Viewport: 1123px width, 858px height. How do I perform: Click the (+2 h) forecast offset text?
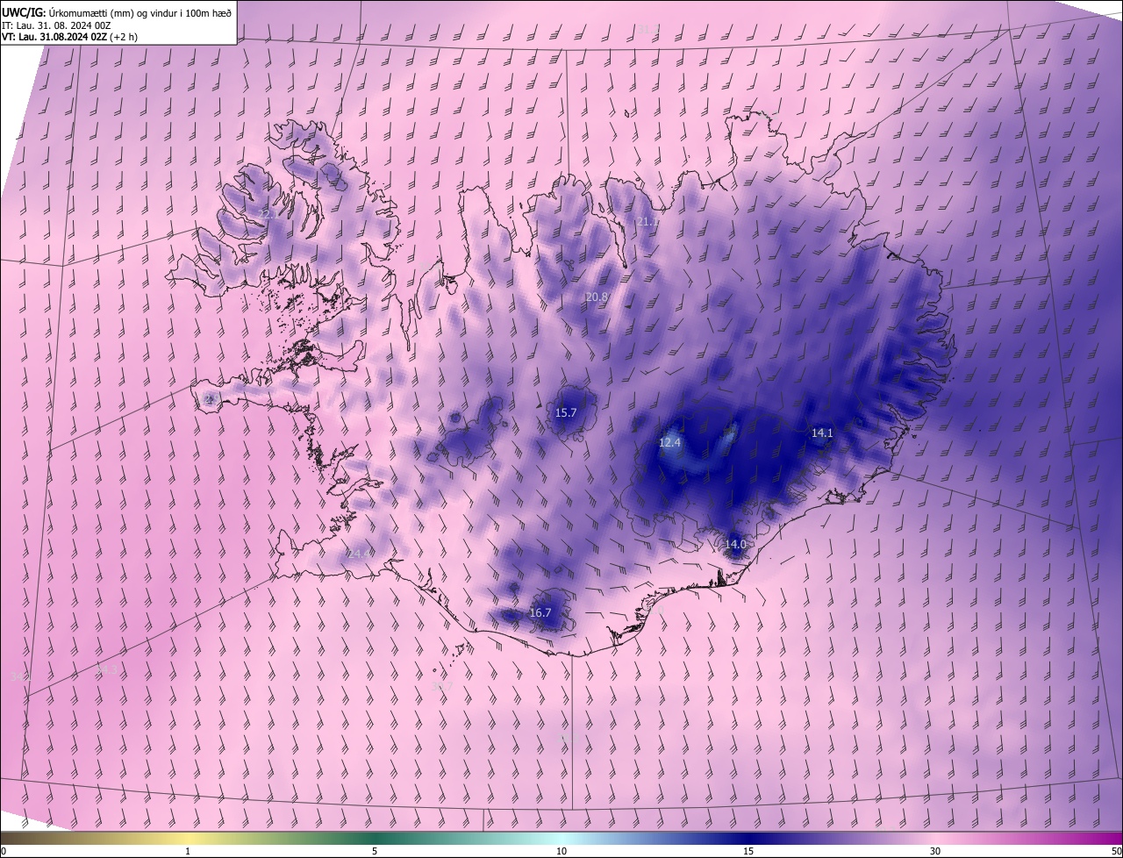coord(124,37)
